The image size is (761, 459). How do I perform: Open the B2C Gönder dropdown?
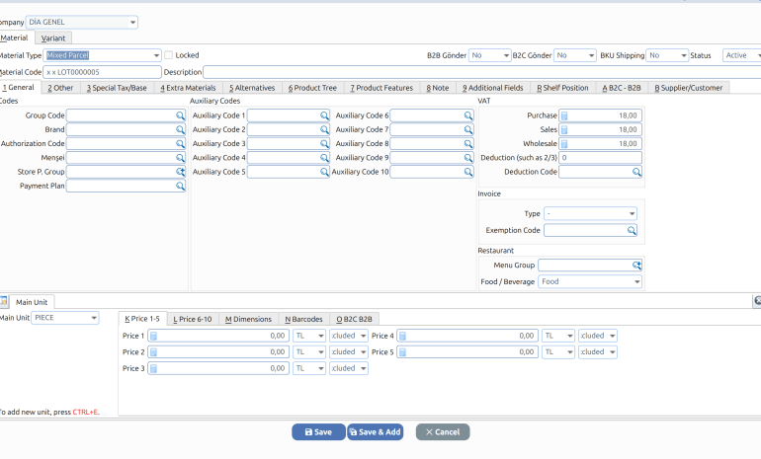pyautogui.click(x=574, y=55)
